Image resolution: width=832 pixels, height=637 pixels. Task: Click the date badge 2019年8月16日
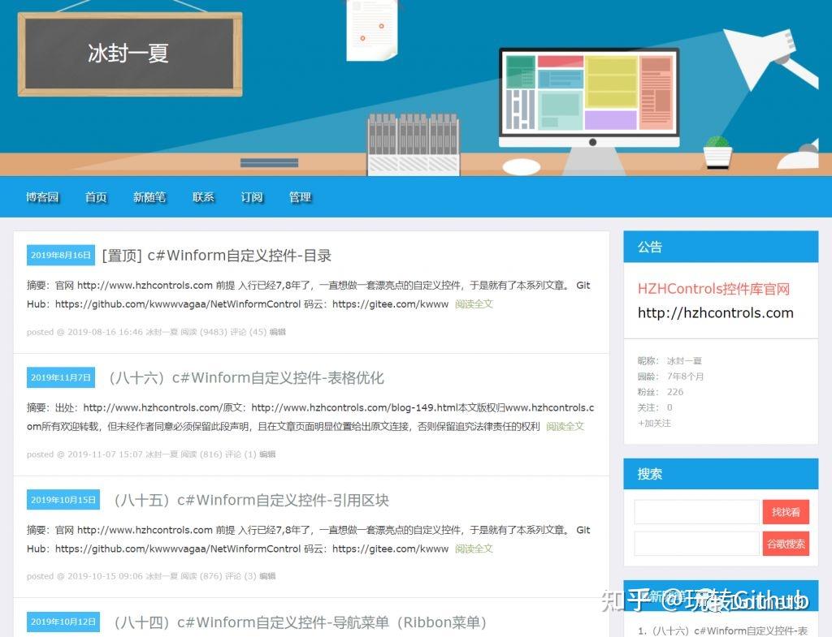[x=61, y=255]
